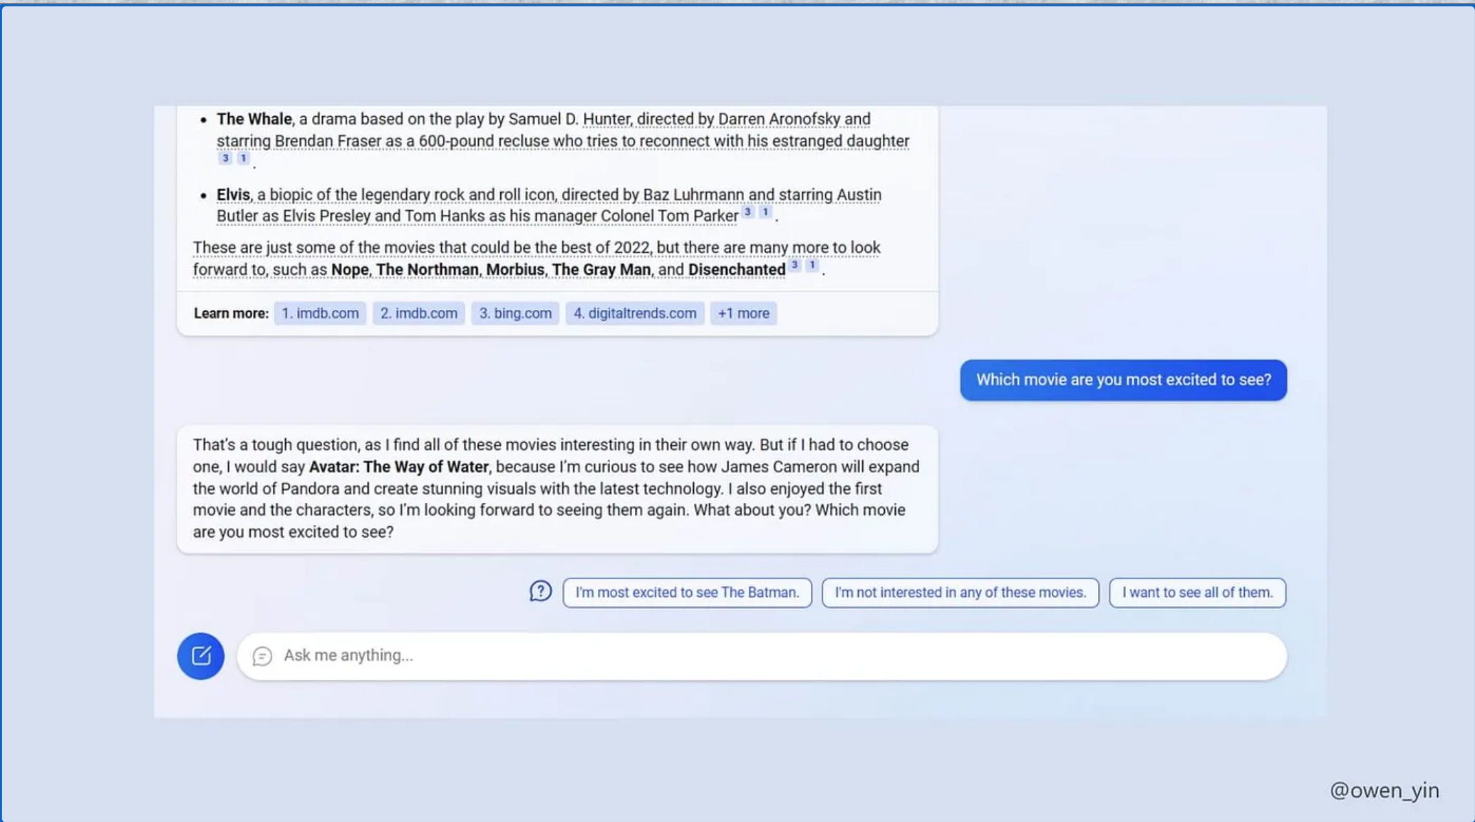Image resolution: width=1475 pixels, height=822 pixels.
Task: Open the '1. imdb.com' source link
Action: 320,313
